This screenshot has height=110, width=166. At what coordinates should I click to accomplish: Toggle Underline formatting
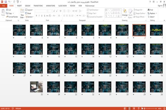[42, 16]
